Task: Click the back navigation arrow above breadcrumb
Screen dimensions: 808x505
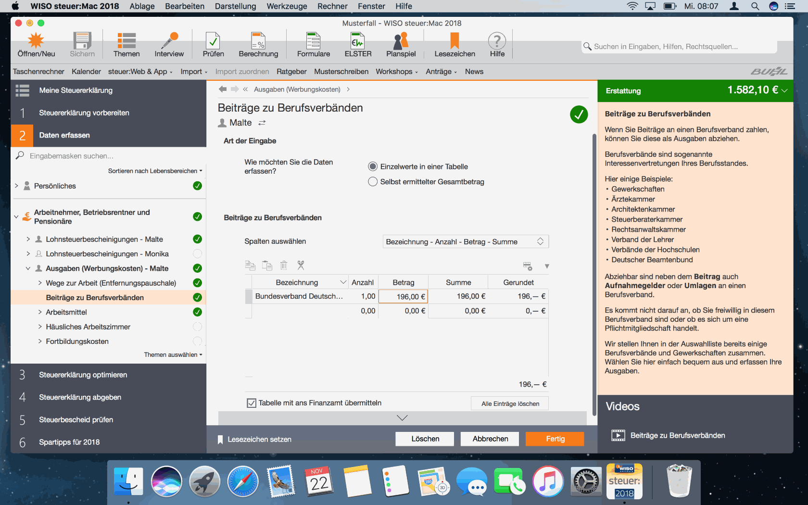Action: point(222,89)
